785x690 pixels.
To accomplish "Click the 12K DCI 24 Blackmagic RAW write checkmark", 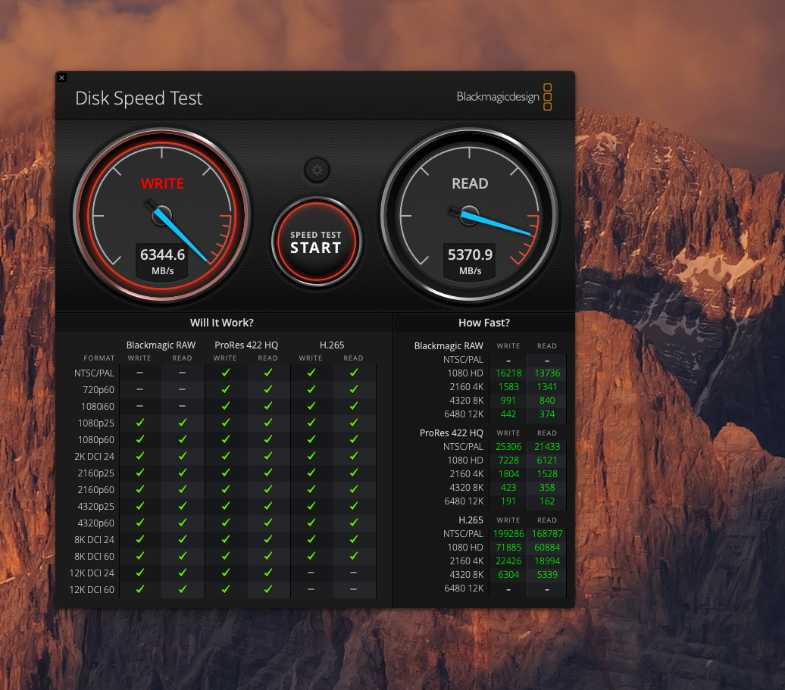I will (139, 573).
